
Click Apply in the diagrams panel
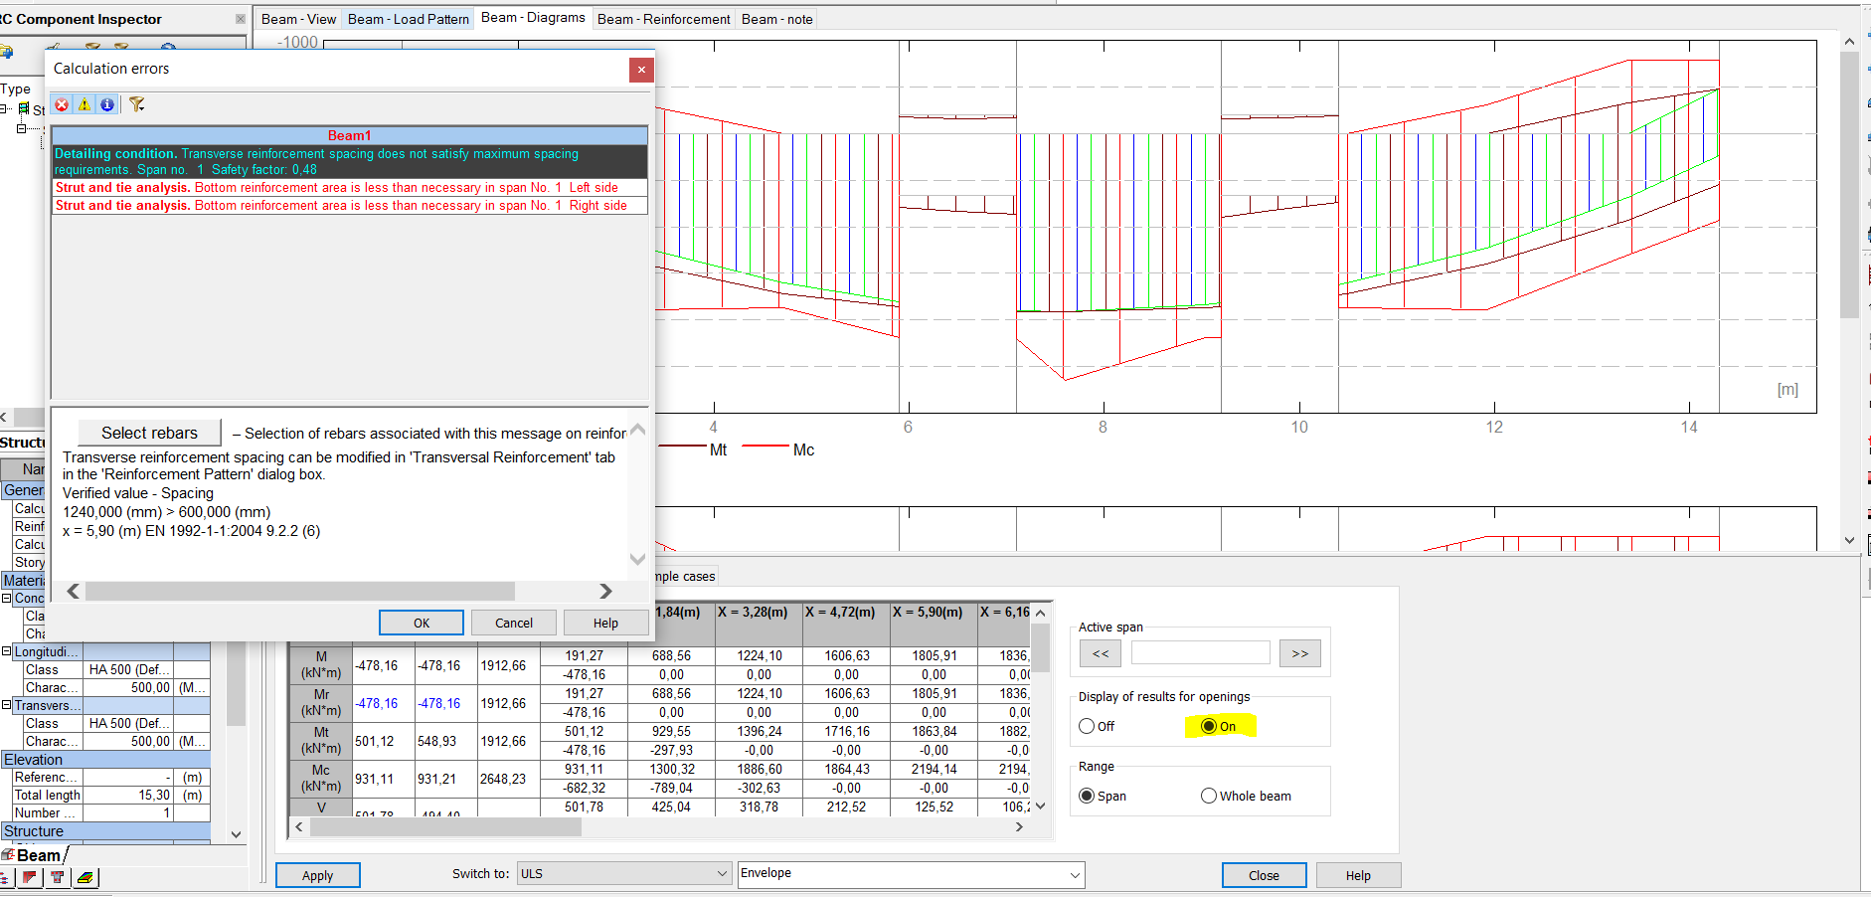click(x=318, y=875)
